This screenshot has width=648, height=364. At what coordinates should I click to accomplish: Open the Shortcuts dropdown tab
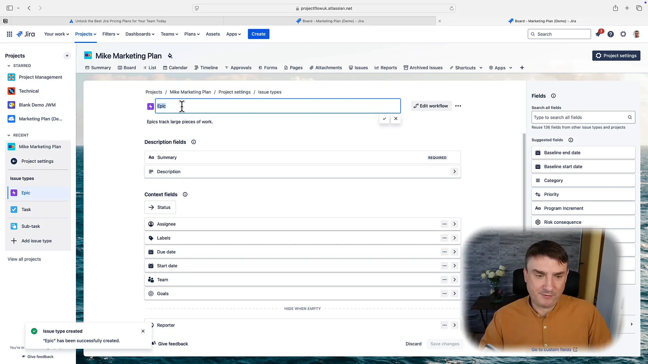(x=466, y=68)
